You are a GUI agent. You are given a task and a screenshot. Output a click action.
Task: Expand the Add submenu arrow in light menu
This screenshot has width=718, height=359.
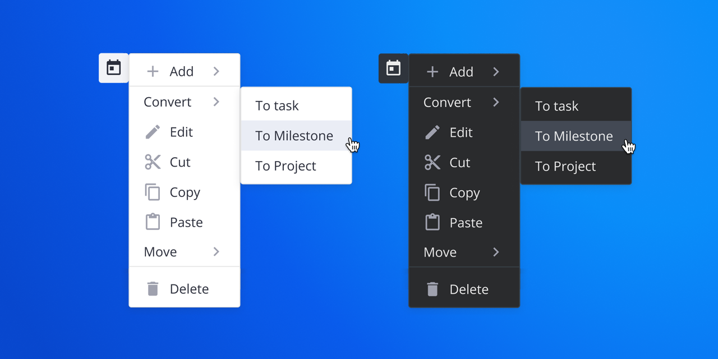click(217, 71)
